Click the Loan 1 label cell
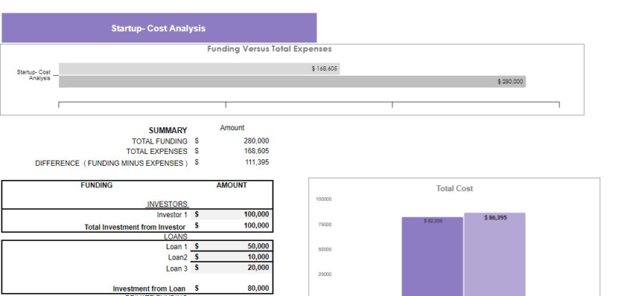The width and height of the screenshot is (633, 296). (176, 247)
